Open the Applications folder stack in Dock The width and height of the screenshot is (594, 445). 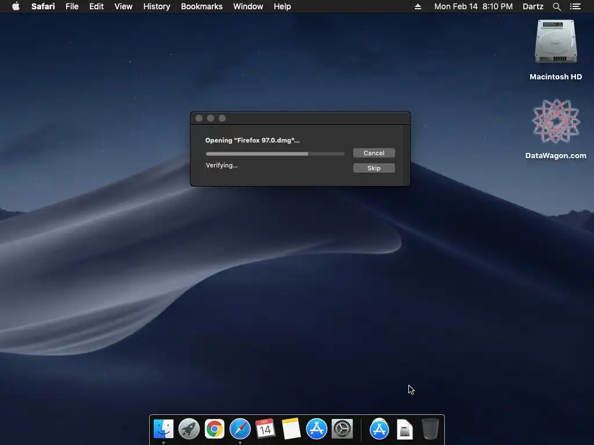coord(379,429)
